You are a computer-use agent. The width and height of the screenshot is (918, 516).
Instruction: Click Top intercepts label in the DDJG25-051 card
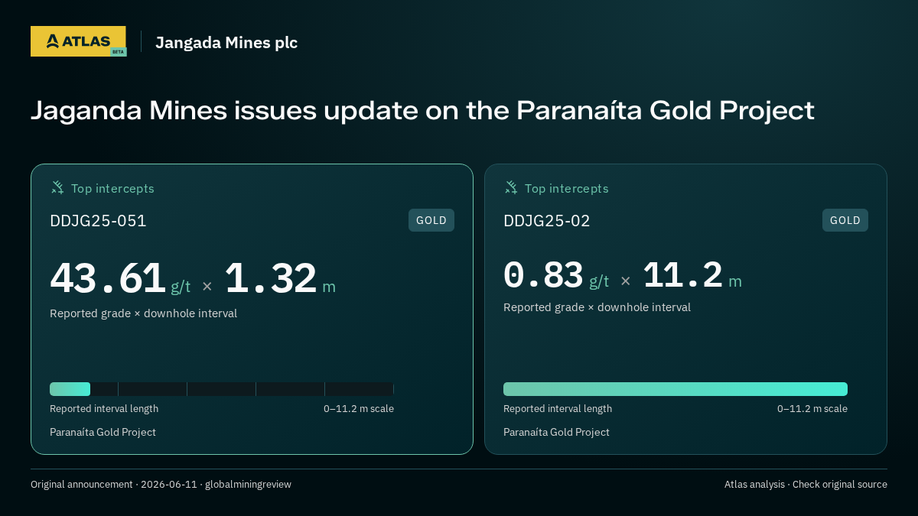pyautogui.click(x=112, y=188)
